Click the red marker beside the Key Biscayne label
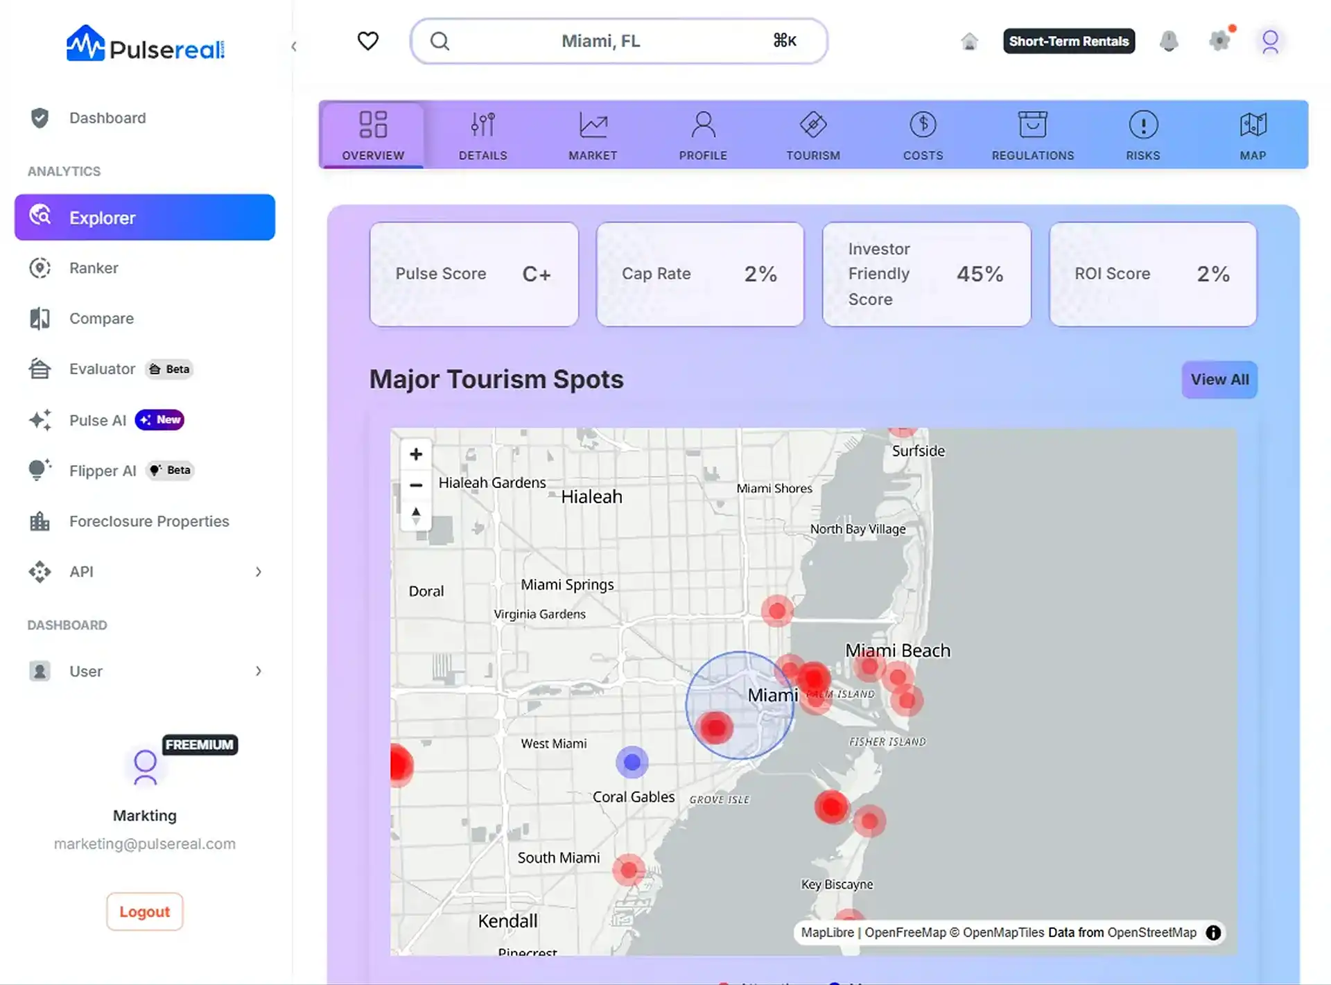1331x985 pixels. click(x=869, y=821)
